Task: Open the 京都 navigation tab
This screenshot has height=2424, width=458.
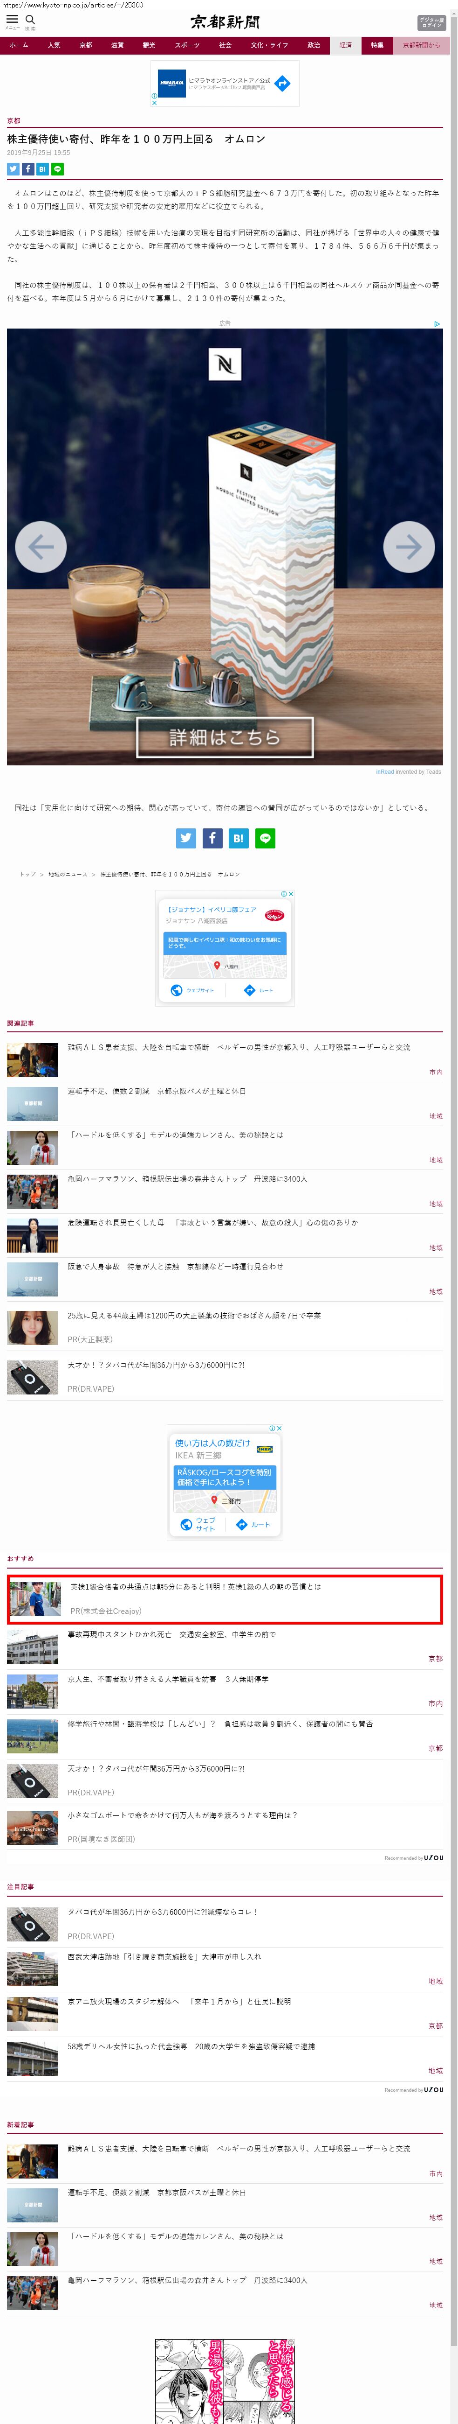Action: [85, 45]
